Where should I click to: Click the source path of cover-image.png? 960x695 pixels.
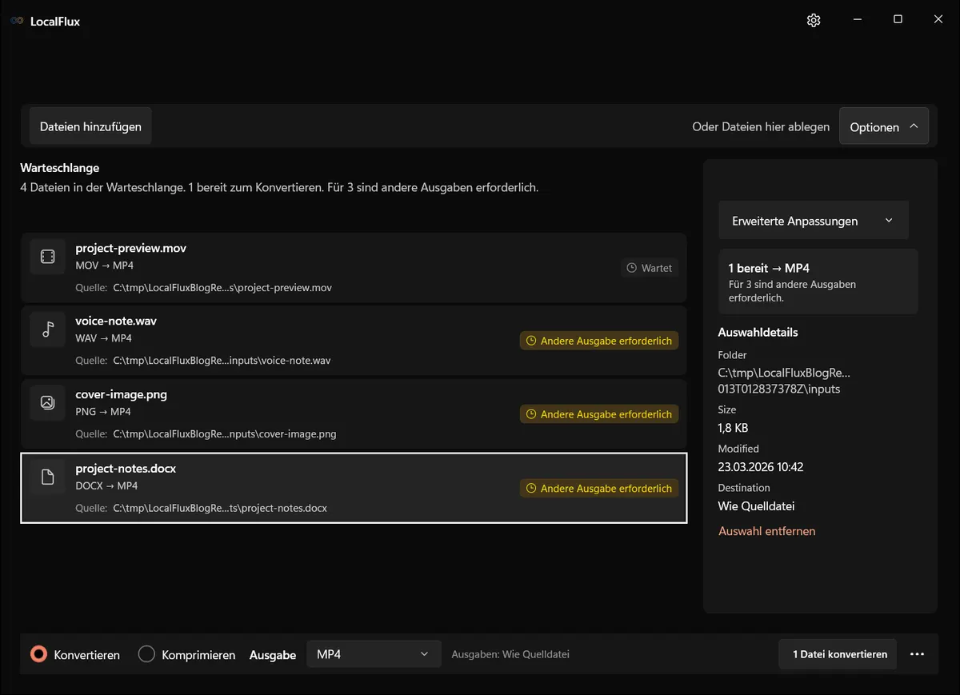pyautogui.click(x=224, y=434)
